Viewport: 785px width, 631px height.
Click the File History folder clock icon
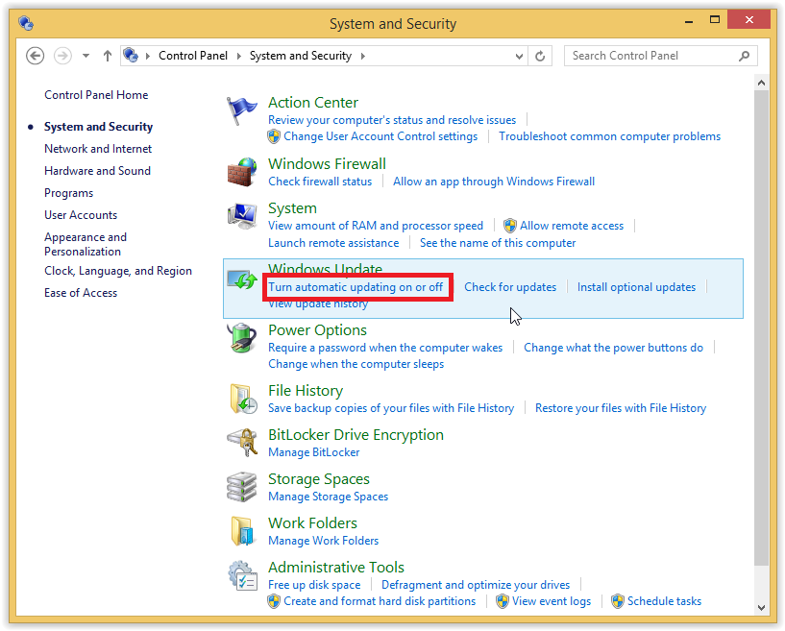point(243,399)
